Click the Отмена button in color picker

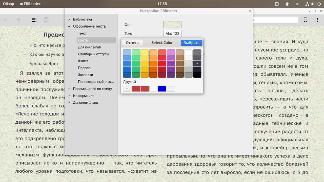pos(133,43)
